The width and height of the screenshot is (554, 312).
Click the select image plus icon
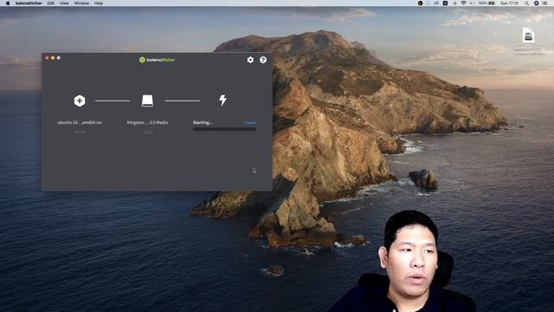80,101
